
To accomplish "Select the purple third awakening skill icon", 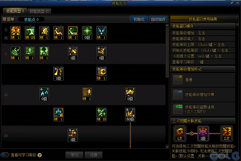I will pos(203,134).
